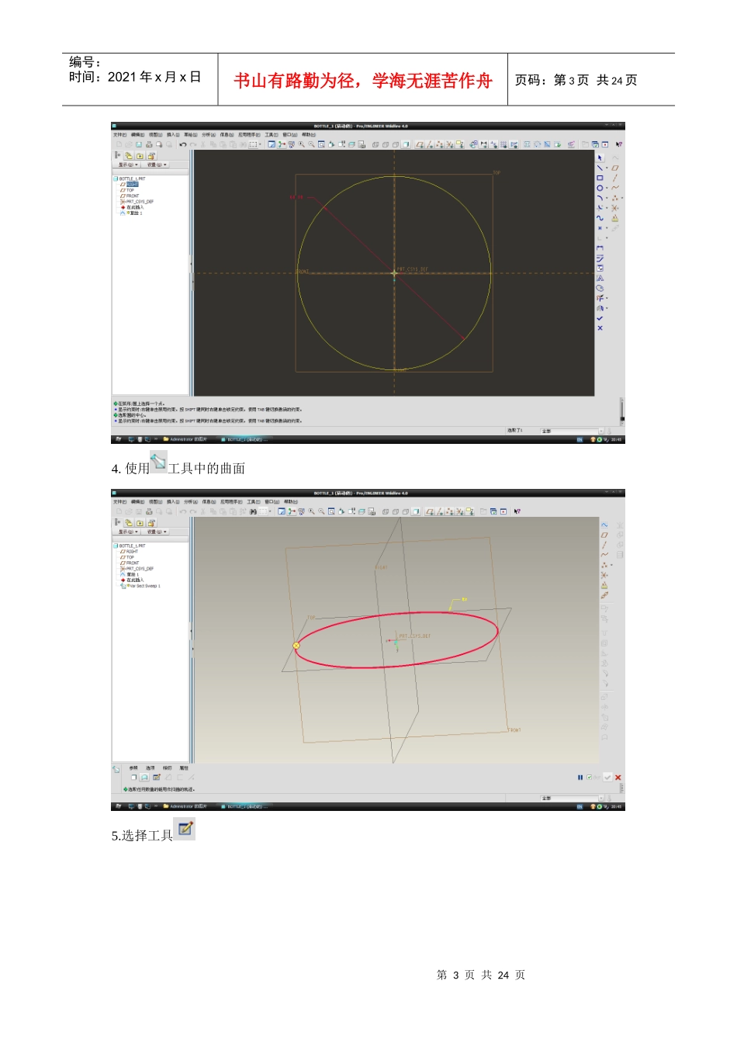Toggle datum planes display in lower screenshot toolbar
This screenshot has width=737, height=1043.
tap(430, 511)
